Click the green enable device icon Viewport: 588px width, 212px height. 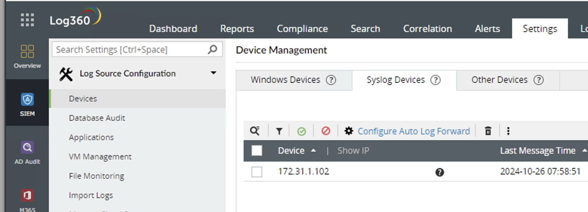coord(302,131)
